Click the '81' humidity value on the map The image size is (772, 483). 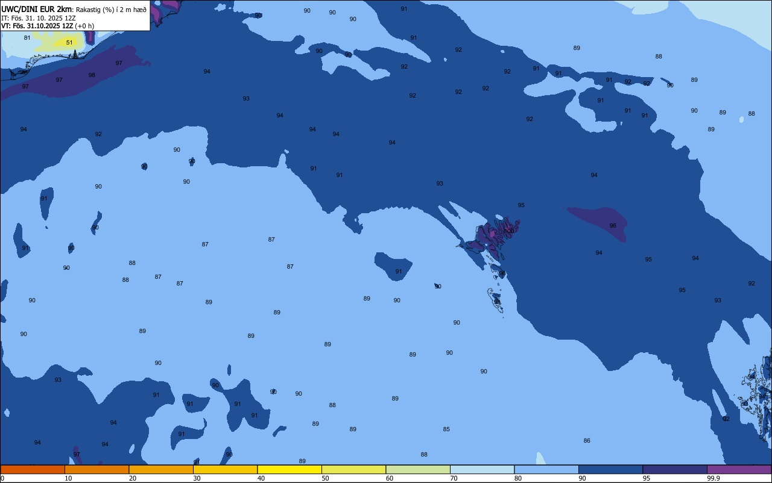pyautogui.click(x=27, y=38)
